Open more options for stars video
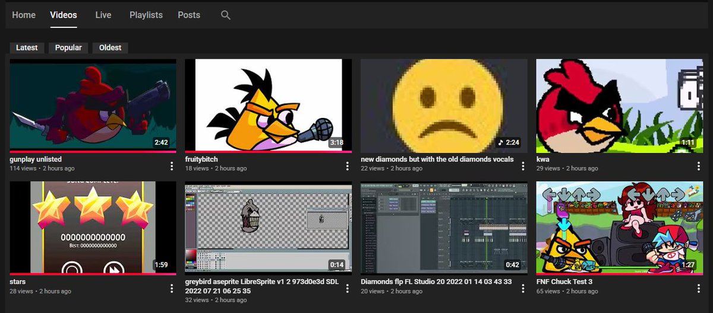The image size is (713, 313). [x=172, y=288]
